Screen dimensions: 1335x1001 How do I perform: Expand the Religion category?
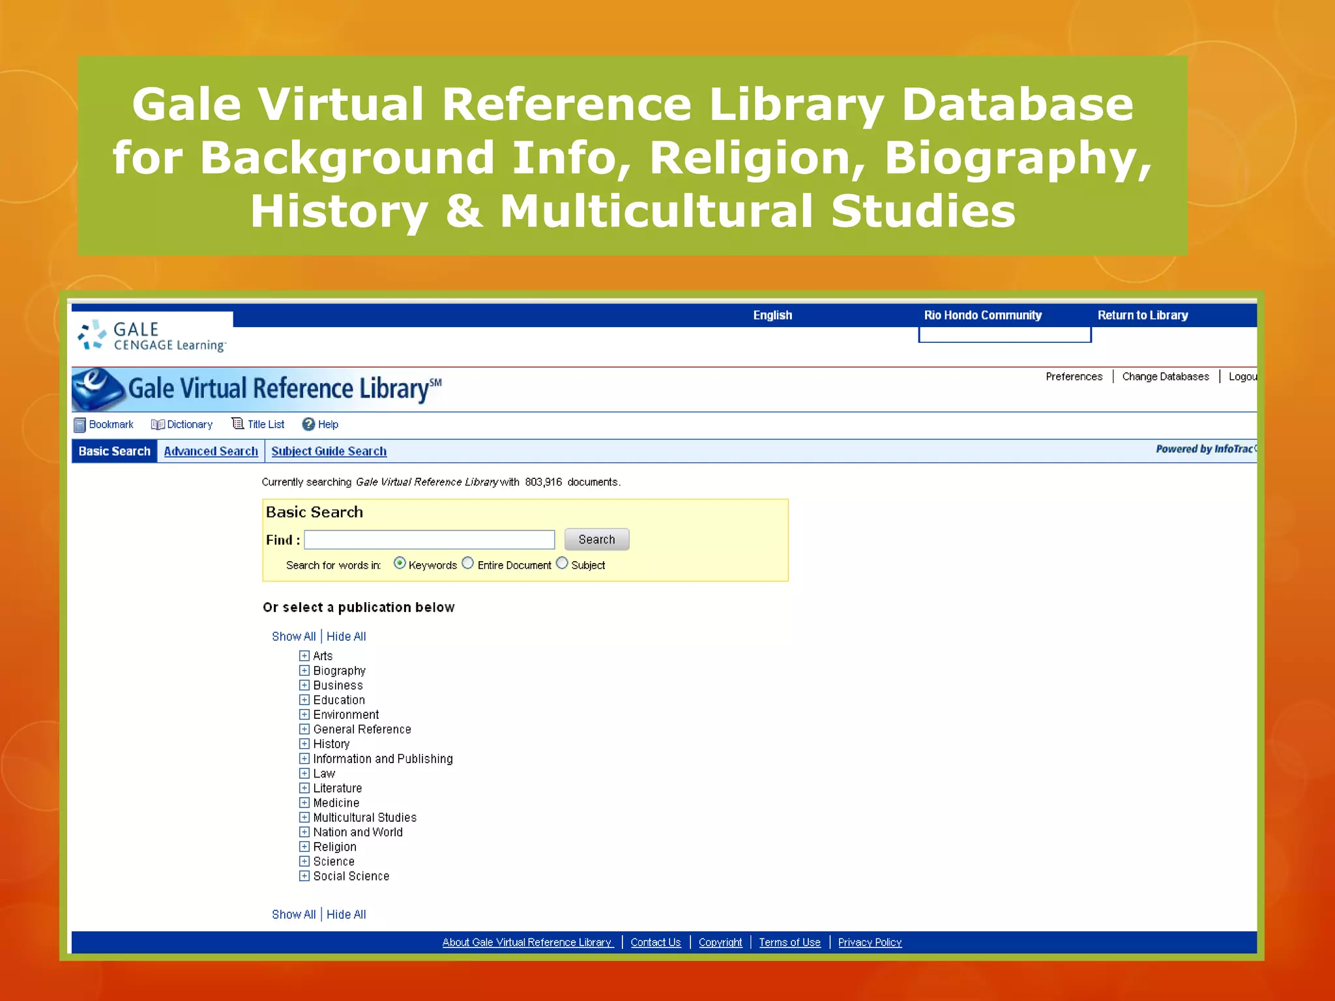click(x=304, y=847)
